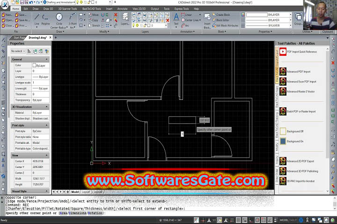Open the lineweight BYLAYER dropdown

tap(291, 26)
